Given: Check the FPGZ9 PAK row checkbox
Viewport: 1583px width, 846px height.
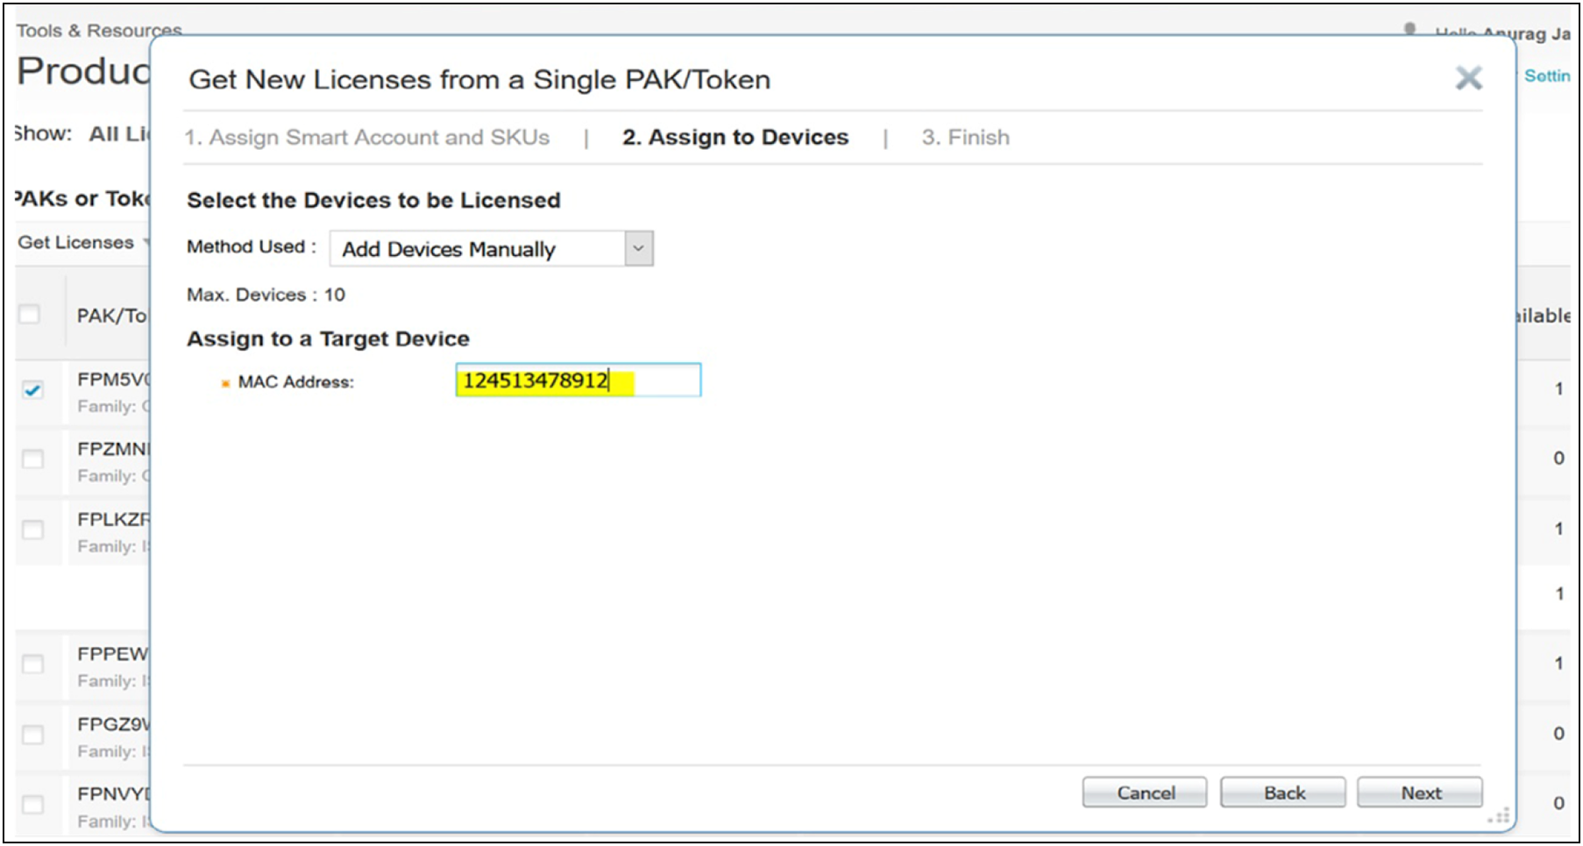Looking at the screenshot, I should 32,735.
